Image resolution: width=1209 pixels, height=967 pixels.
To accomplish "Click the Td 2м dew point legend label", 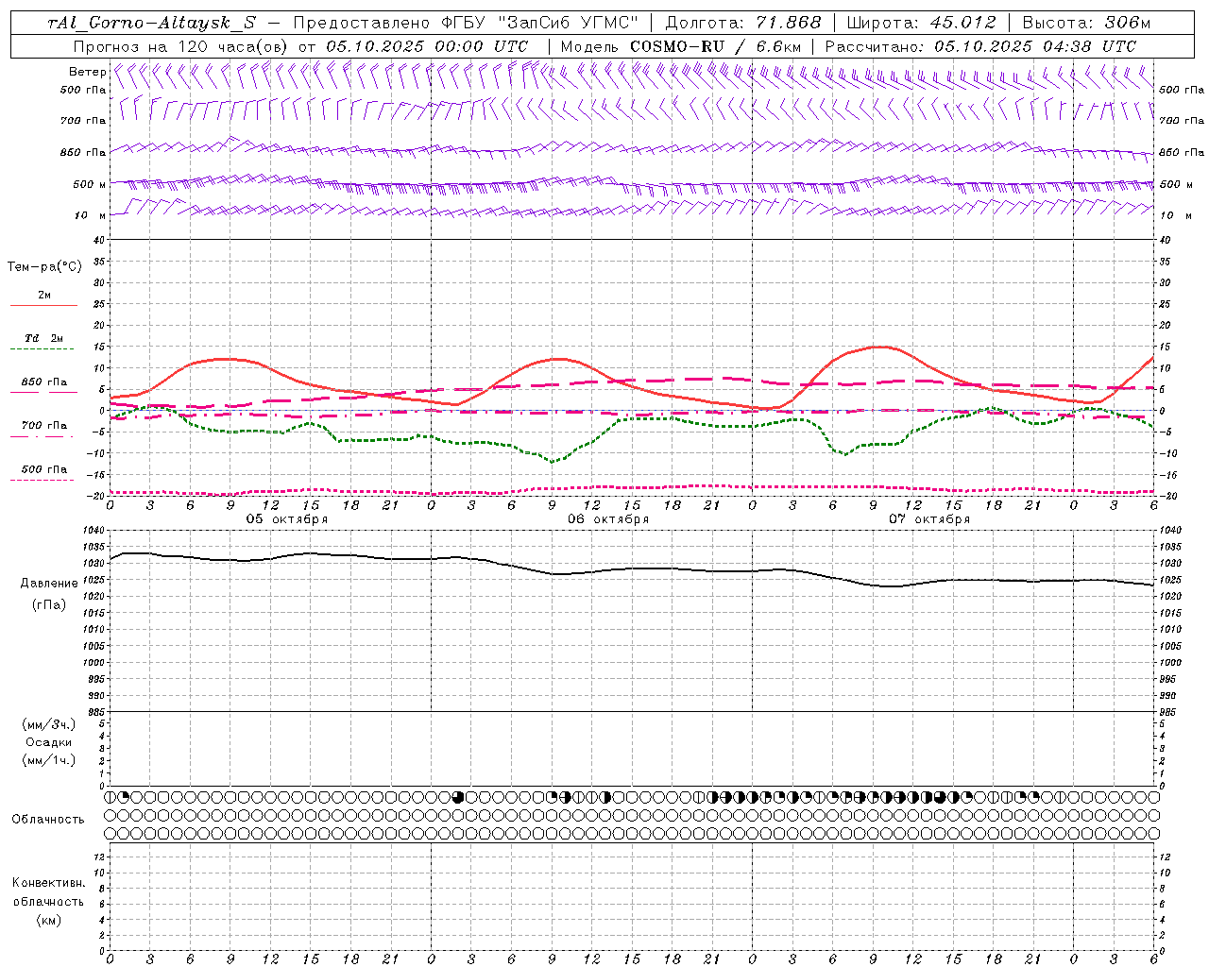I will 43,338.
